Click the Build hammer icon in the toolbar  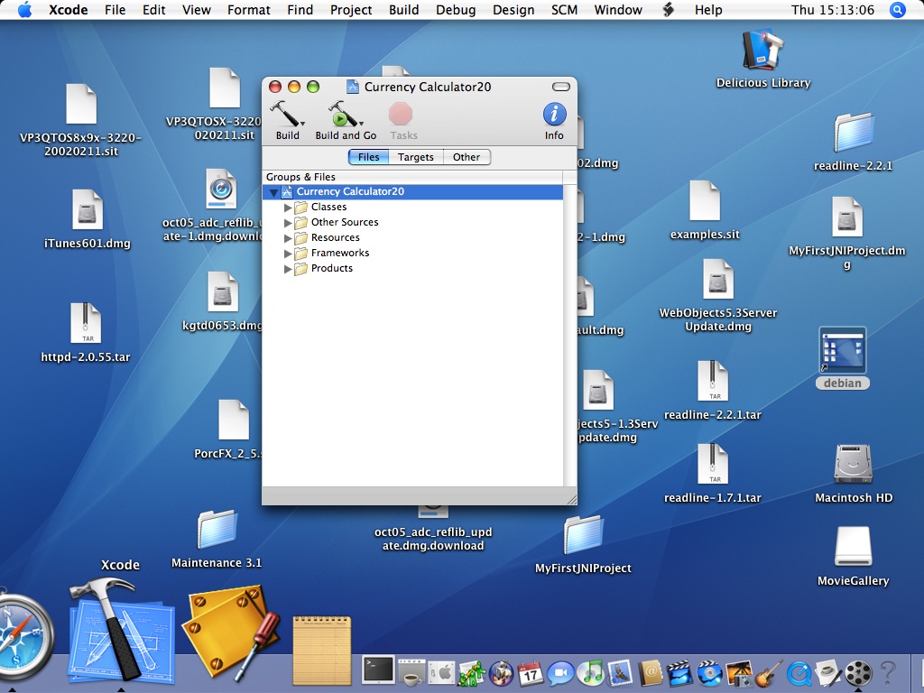(284, 114)
